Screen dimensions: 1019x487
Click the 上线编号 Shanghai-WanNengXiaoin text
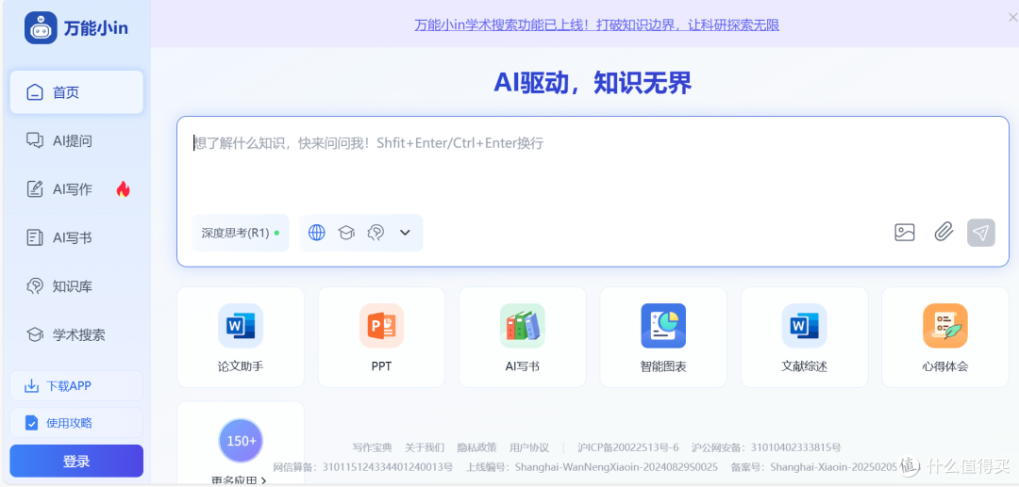592,467
